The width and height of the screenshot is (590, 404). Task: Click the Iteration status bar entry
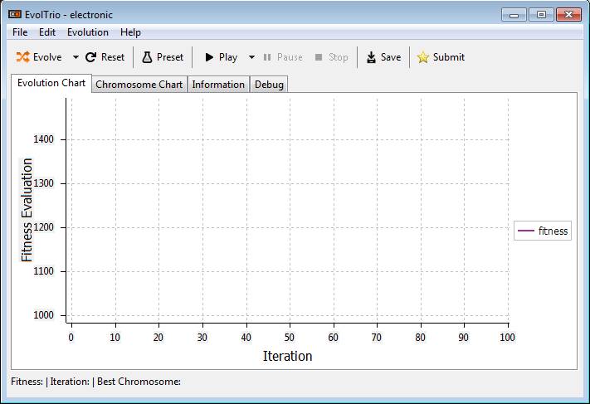(70, 382)
